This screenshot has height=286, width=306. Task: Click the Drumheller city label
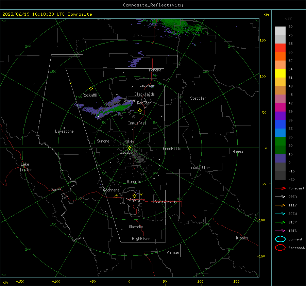pyautogui.click(x=199, y=168)
